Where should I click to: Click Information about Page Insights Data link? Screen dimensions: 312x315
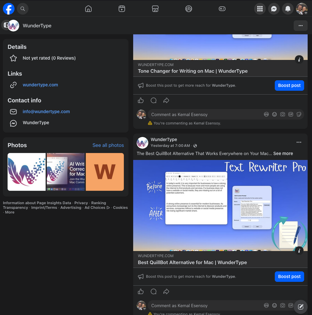point(37,203)
